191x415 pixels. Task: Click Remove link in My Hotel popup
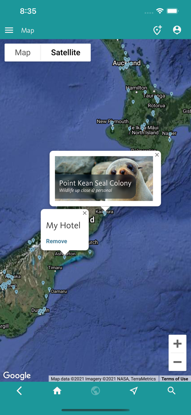point(57,241)
